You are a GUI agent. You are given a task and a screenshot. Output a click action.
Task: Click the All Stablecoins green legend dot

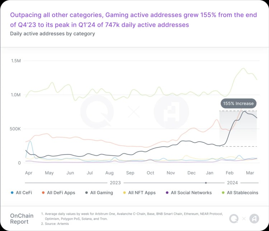pyautogui.click(x=223, y=193)
